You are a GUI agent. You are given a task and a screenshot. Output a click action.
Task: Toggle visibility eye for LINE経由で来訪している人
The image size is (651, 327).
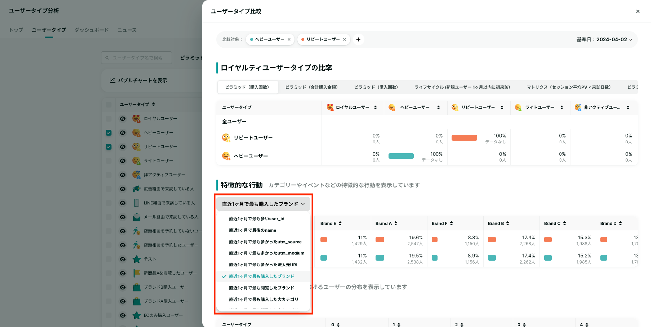(123, 203)
